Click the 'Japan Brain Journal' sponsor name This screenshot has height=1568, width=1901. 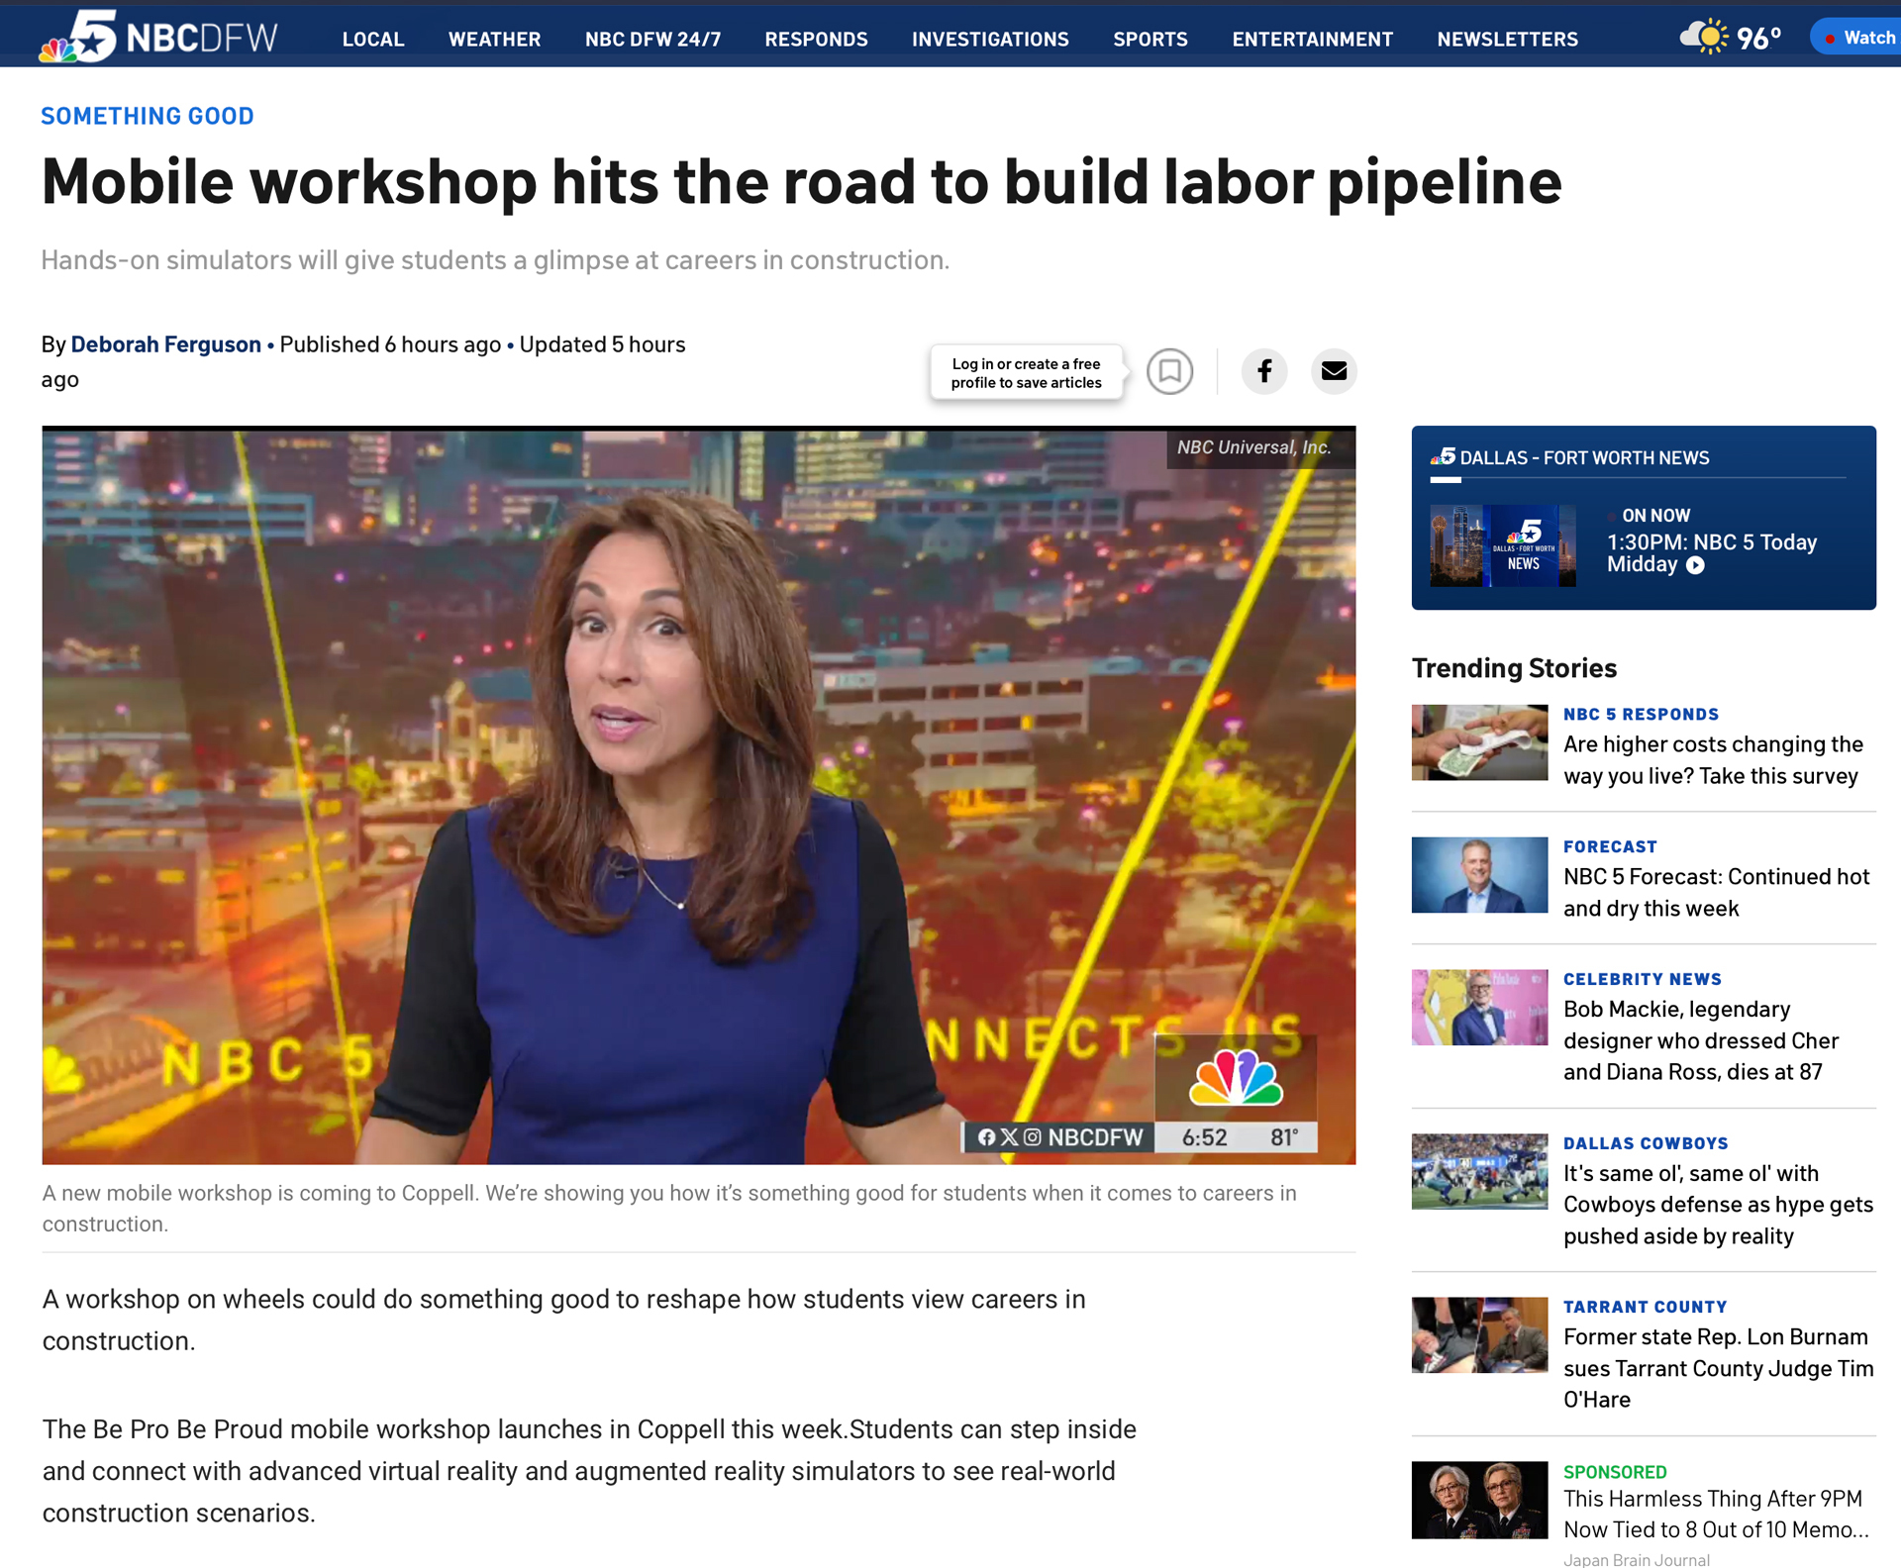[1637, 1559]
